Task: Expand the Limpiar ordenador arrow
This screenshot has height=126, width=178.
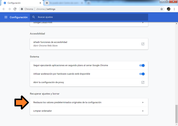Action: tap(143, 111)
